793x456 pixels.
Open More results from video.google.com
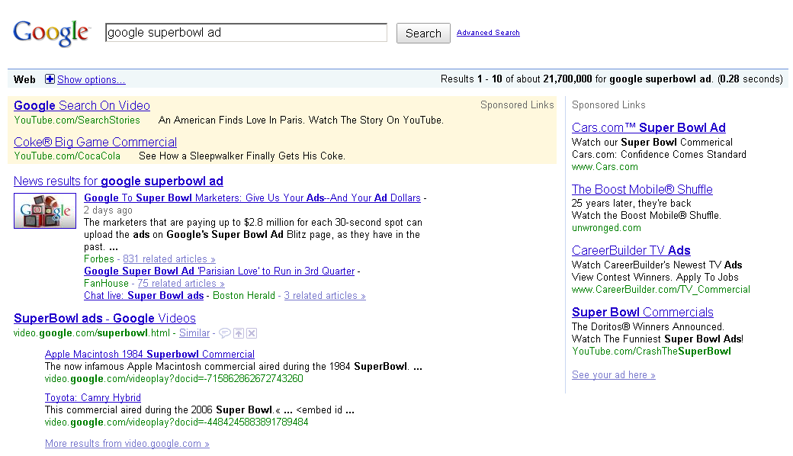point(127,443)
